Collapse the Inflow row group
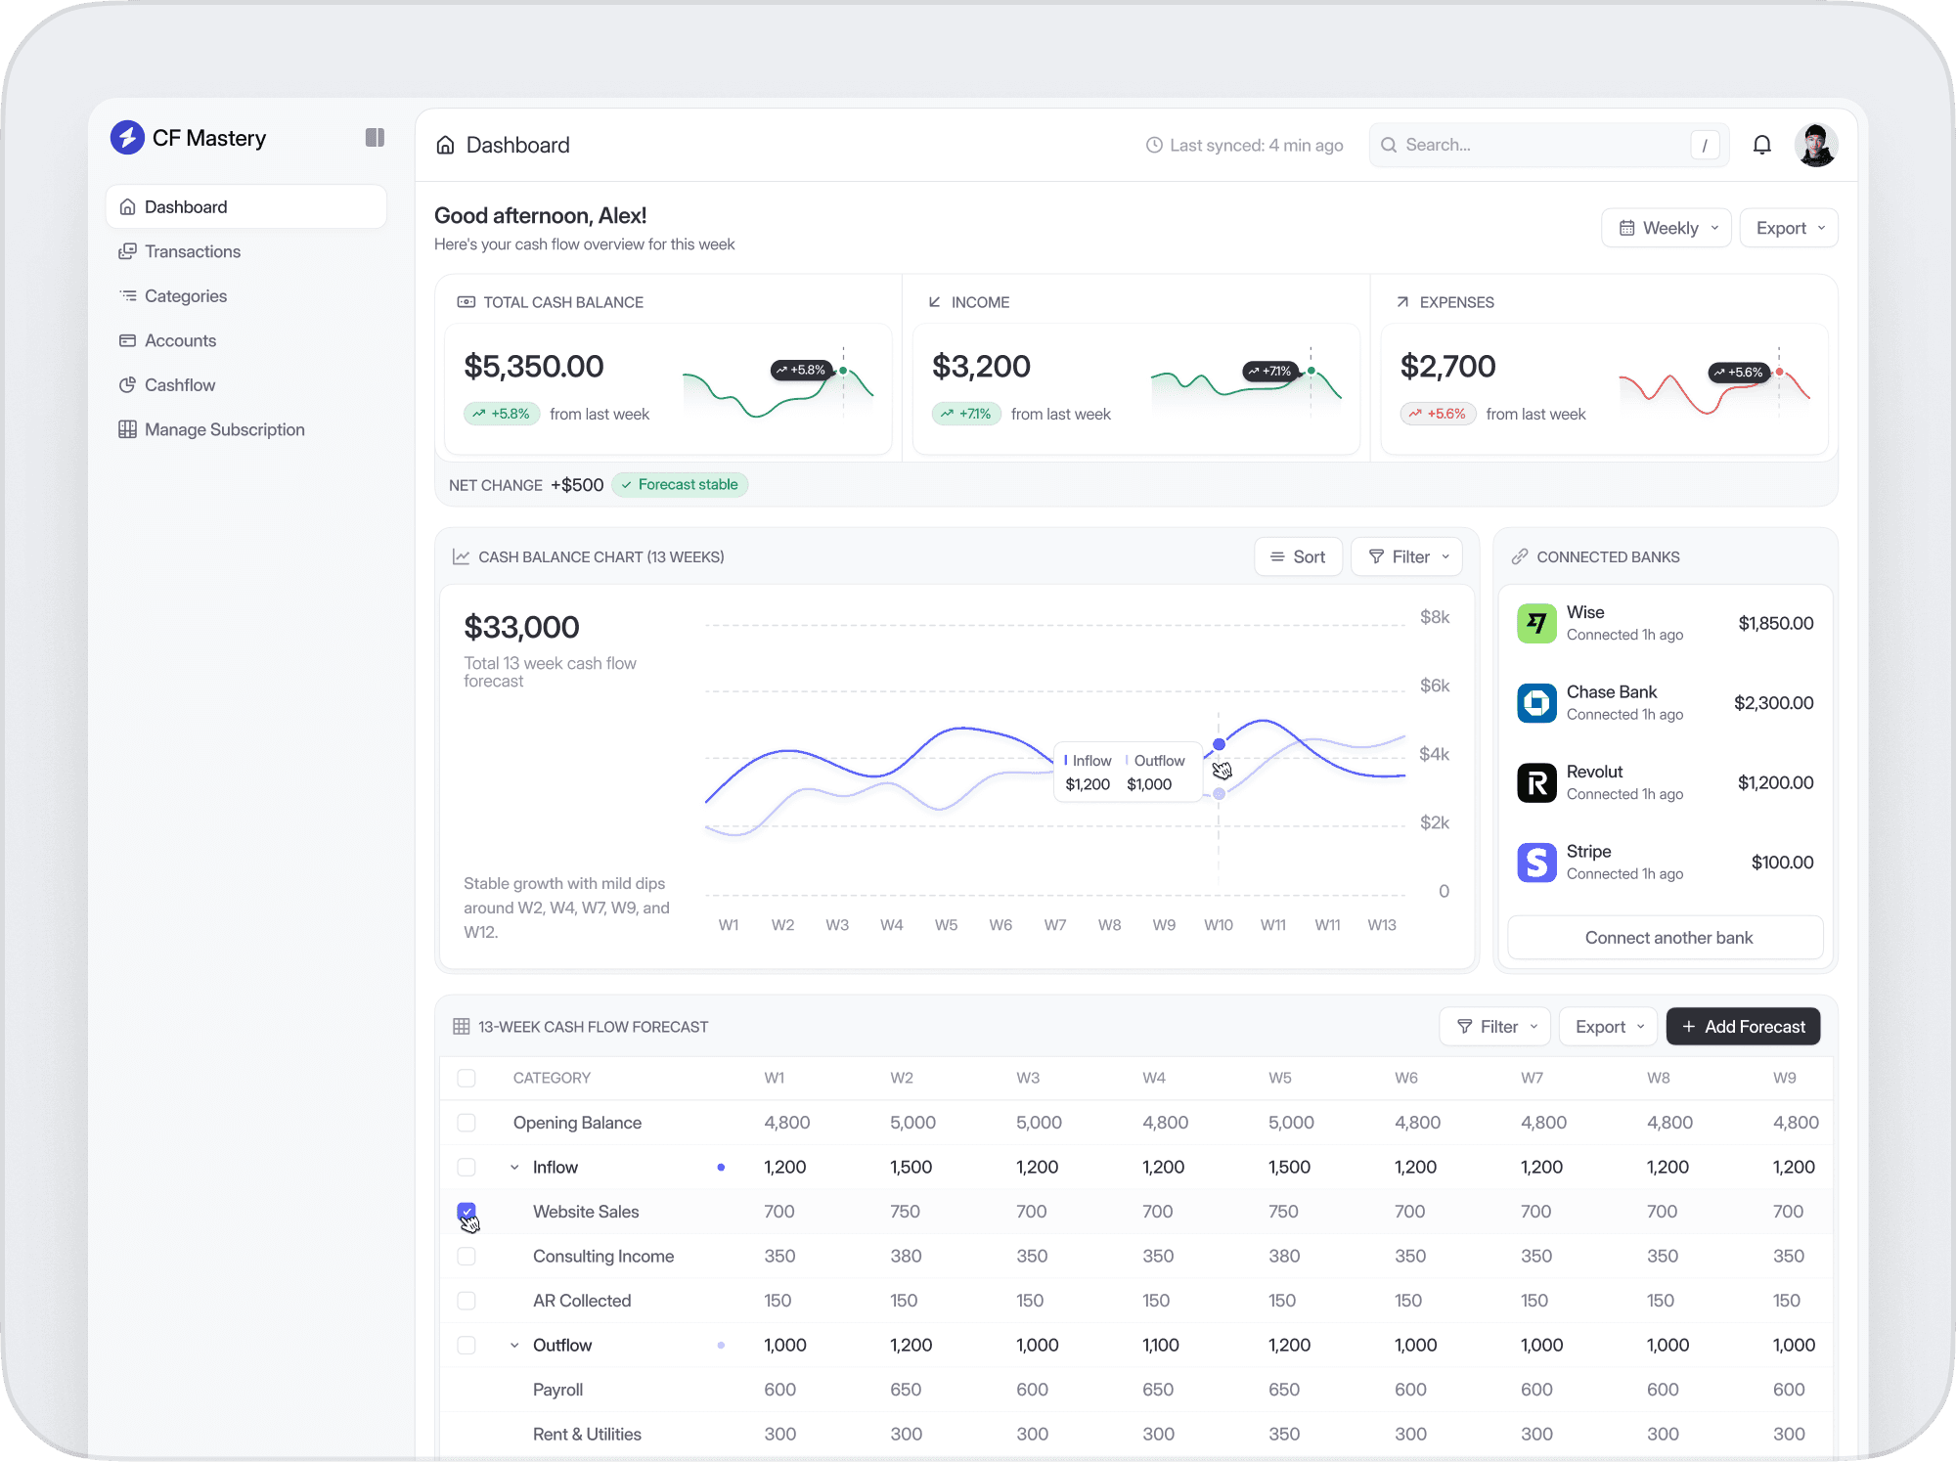1956x1462 pixels. 514,1168
